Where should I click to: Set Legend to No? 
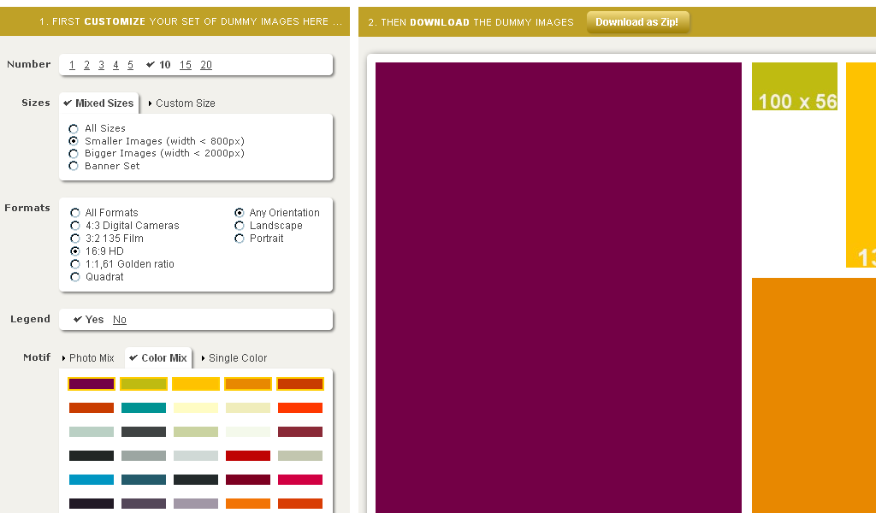pos(120,319)
